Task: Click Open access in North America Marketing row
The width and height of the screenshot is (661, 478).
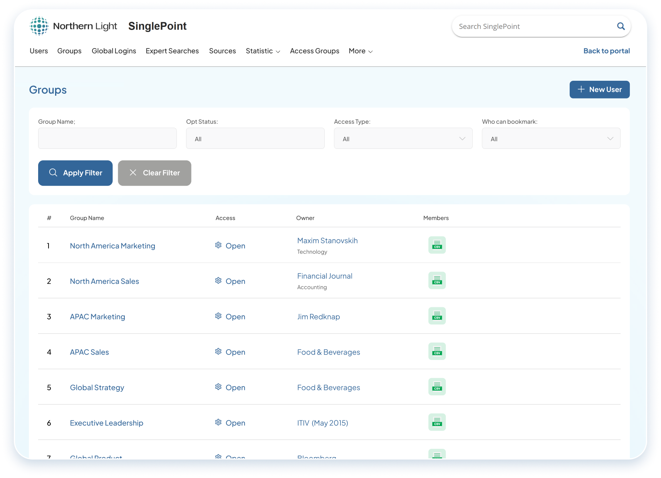Action: 235,246
